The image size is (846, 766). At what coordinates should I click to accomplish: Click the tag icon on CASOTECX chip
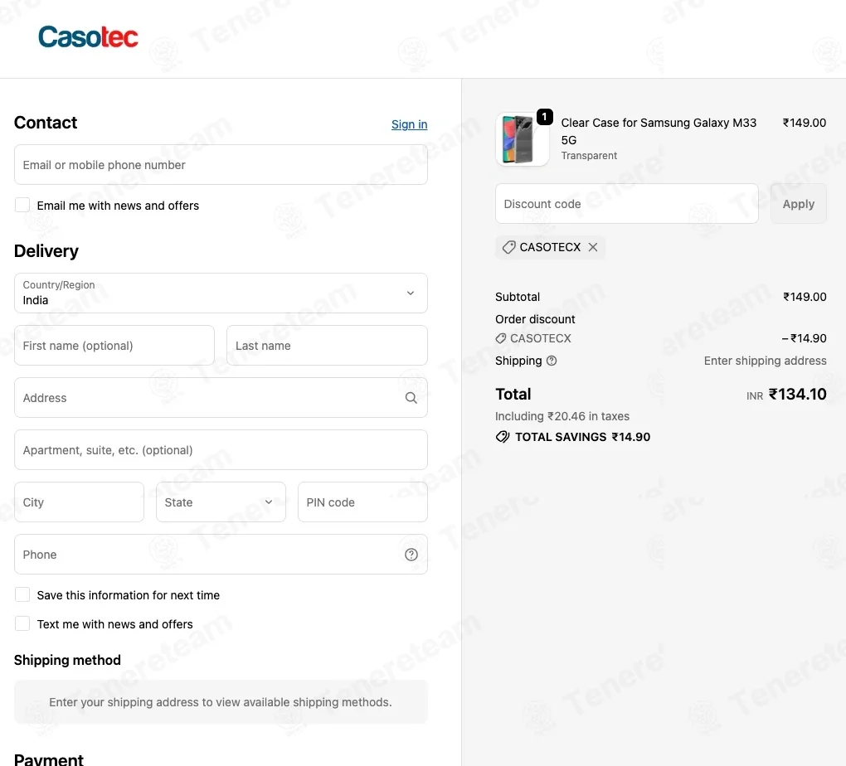[x=508, y=247]
